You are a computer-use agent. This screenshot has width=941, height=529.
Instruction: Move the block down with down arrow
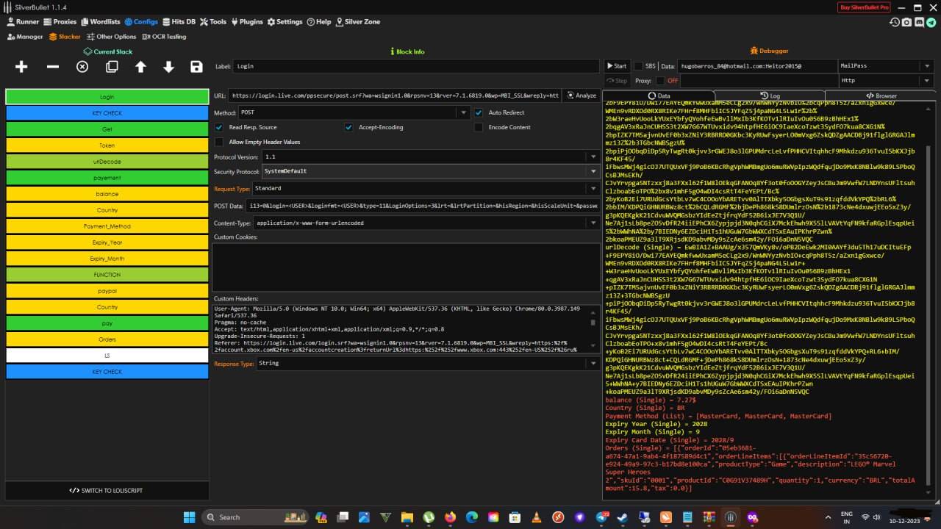(x=168, y=67)
